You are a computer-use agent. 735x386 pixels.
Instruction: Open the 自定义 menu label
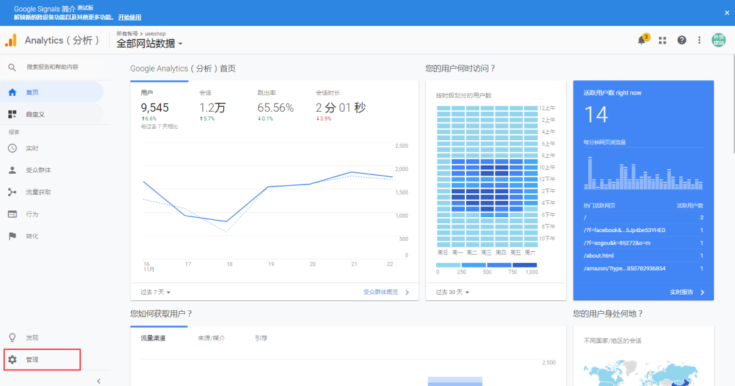click(x=35, y=114)
